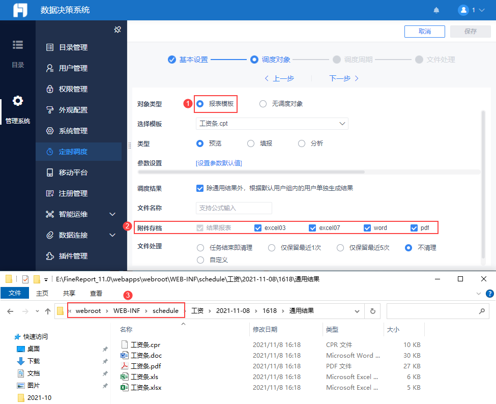Expand the 数据连接 sidebar menu
496x404 pixels.
pyautogui.click(x=112, y=235)
